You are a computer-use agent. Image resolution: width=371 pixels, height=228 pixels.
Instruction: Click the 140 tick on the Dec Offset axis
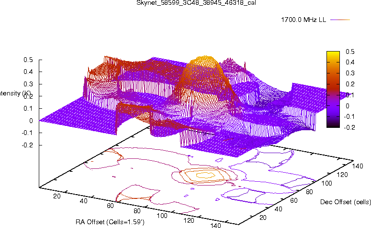coord(358,166)
